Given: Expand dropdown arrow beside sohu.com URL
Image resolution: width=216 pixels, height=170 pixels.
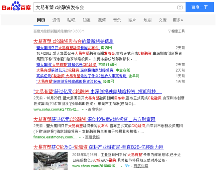Looking at the screenshot, I should tap(83, 109).
